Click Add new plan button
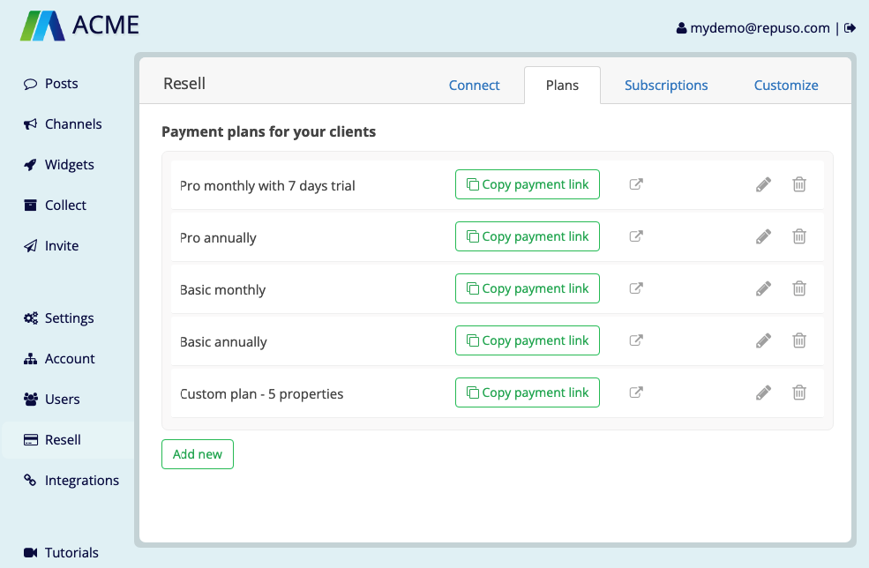The image size is (869, 568). [198, 454]
